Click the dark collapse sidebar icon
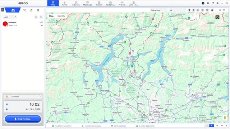Screen dimensions: 230x129 [3, 10]
